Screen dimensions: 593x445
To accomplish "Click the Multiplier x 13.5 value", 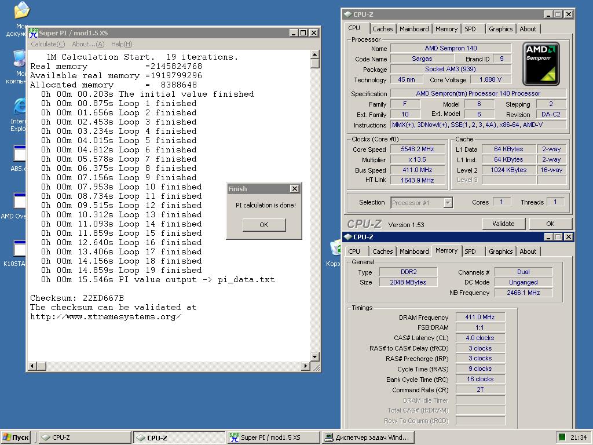I will click(x=418, y=159).
